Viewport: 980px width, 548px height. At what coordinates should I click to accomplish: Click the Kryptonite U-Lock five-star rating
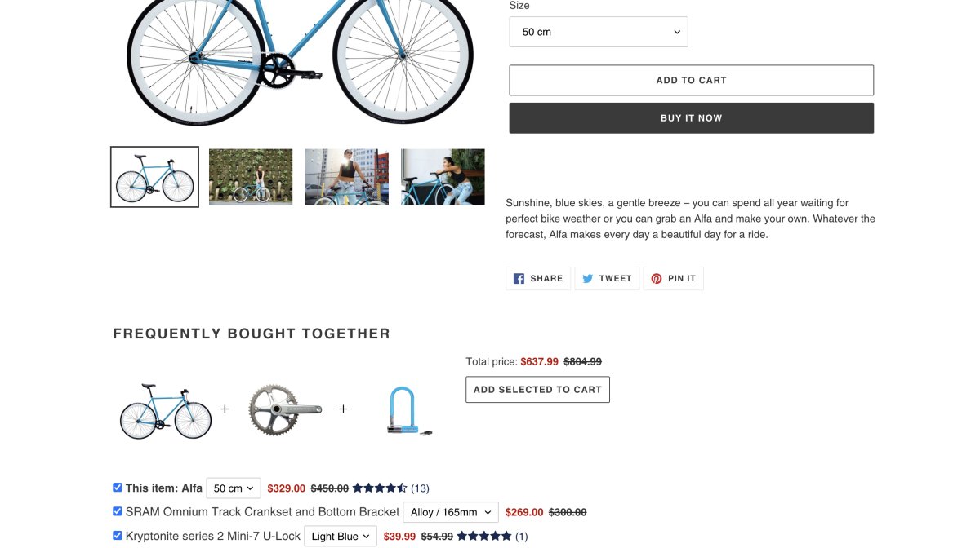tap(484, 537)
